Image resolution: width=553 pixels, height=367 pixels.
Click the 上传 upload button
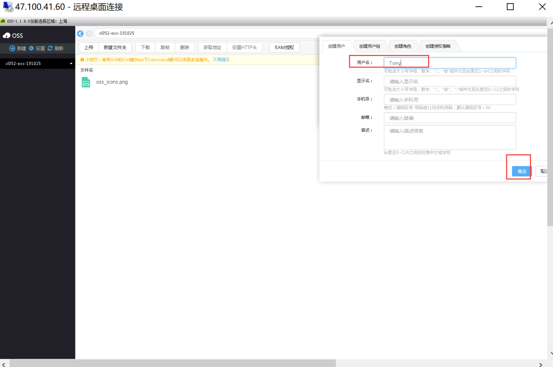pos(89,47)
